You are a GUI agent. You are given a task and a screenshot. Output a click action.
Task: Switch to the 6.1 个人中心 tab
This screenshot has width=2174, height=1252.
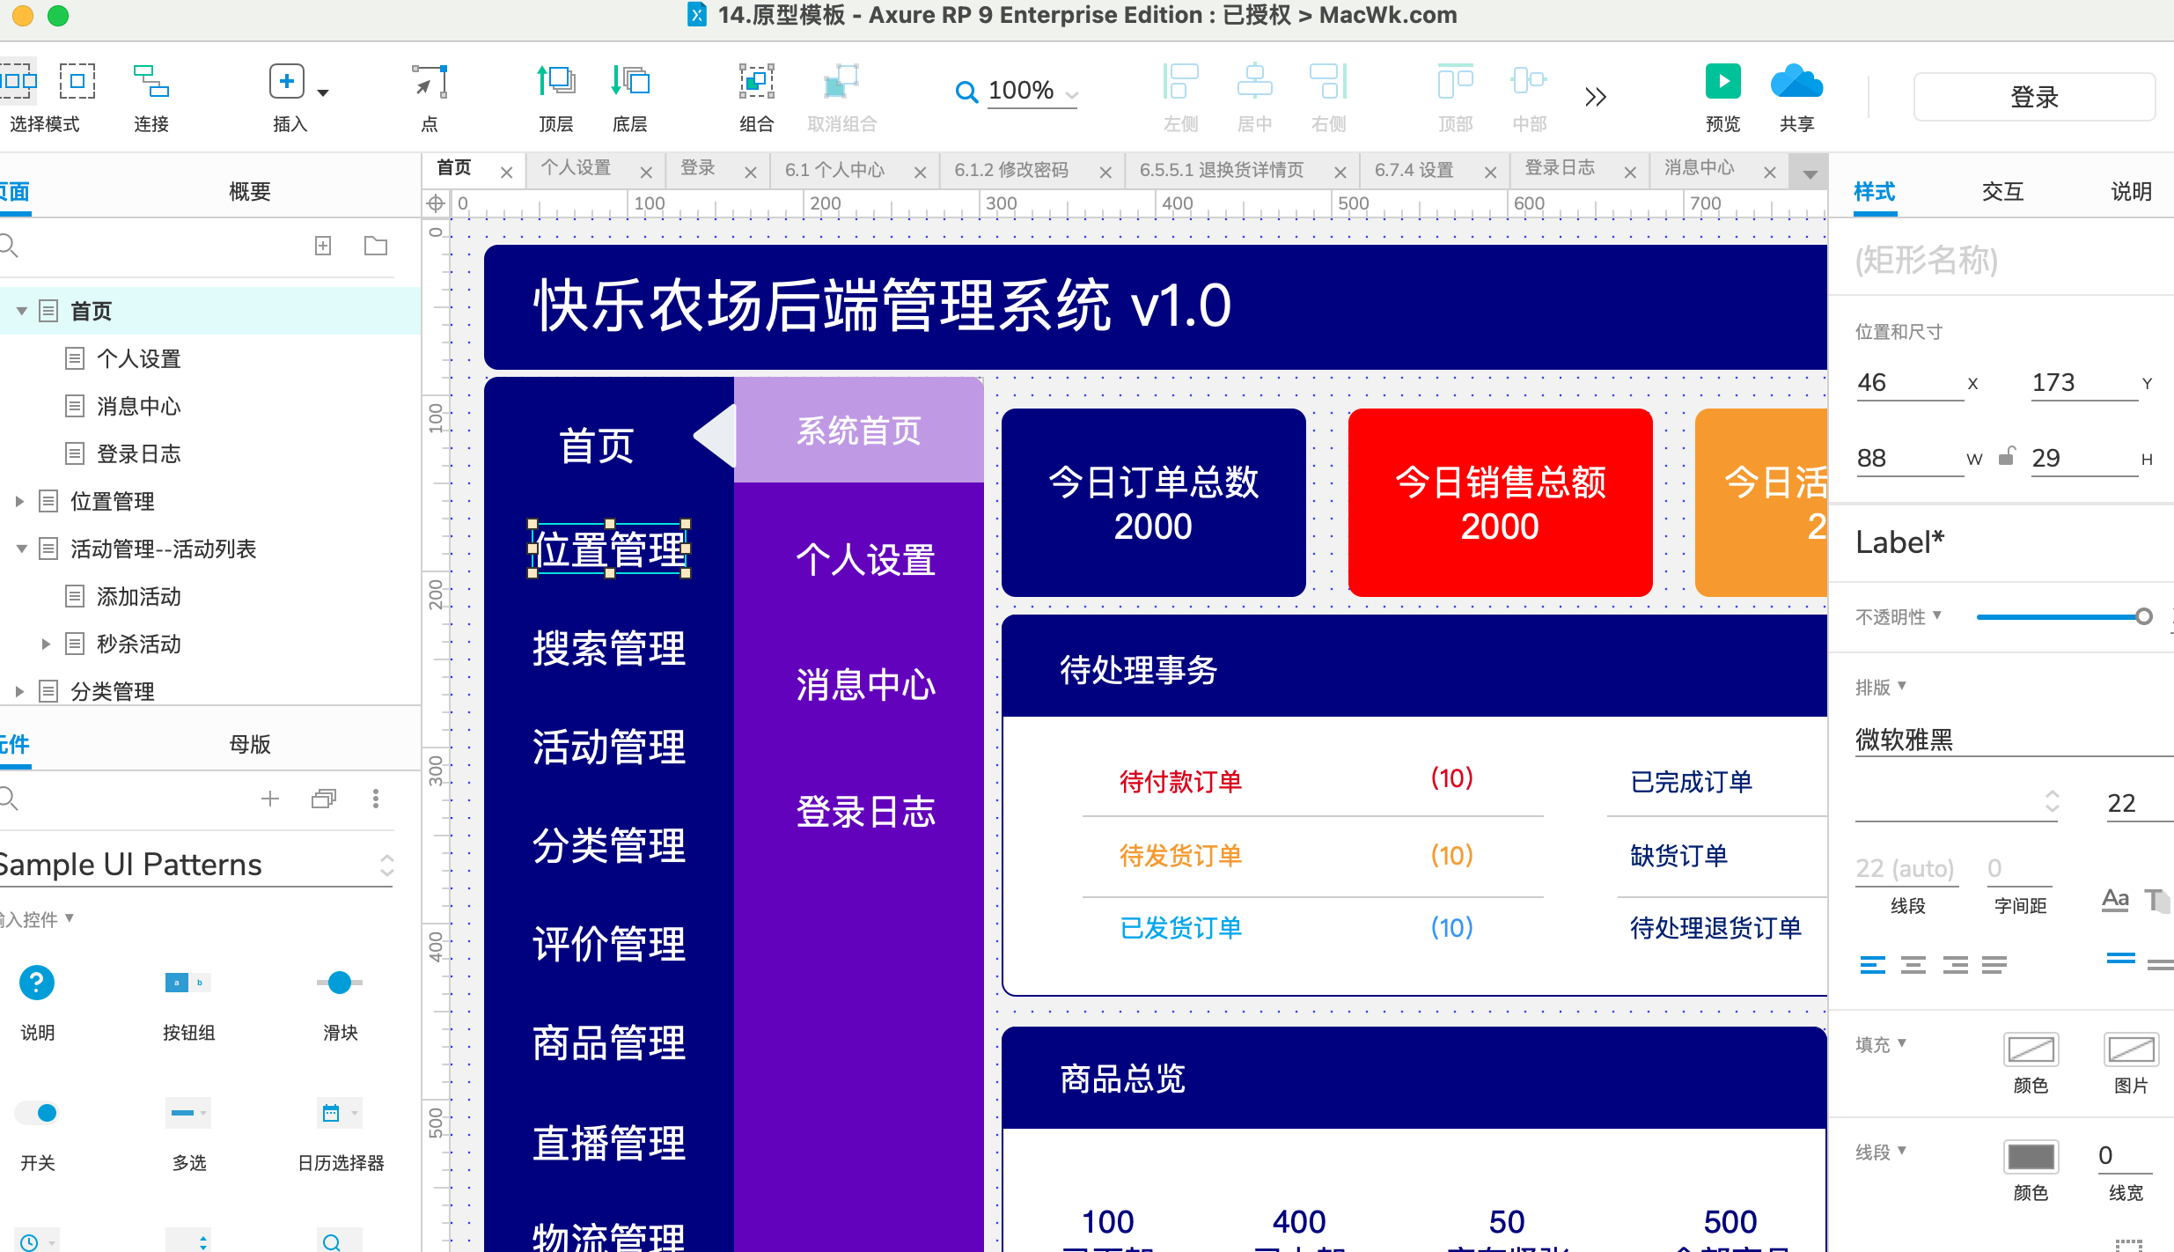click(x=834, y=170)
